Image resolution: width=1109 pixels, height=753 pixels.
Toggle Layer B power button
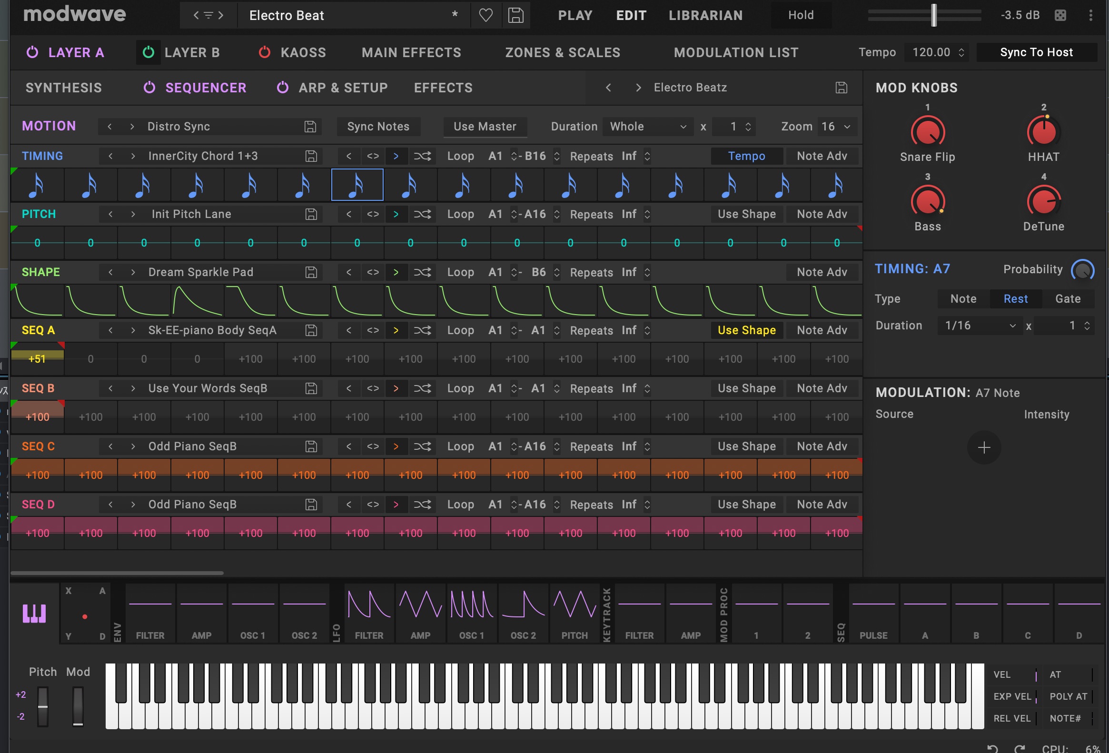point(149,52)
